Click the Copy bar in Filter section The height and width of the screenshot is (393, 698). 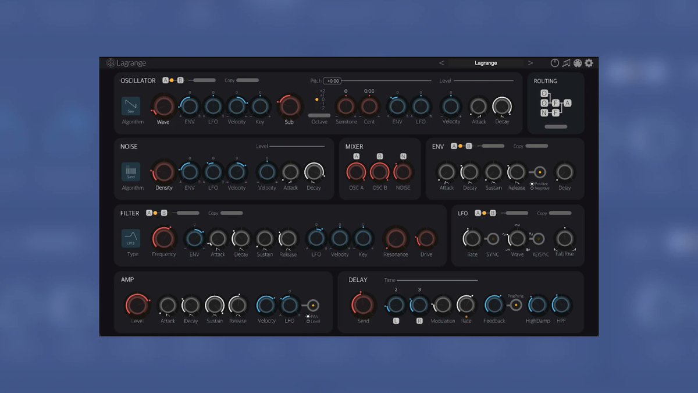coord(232,213)
